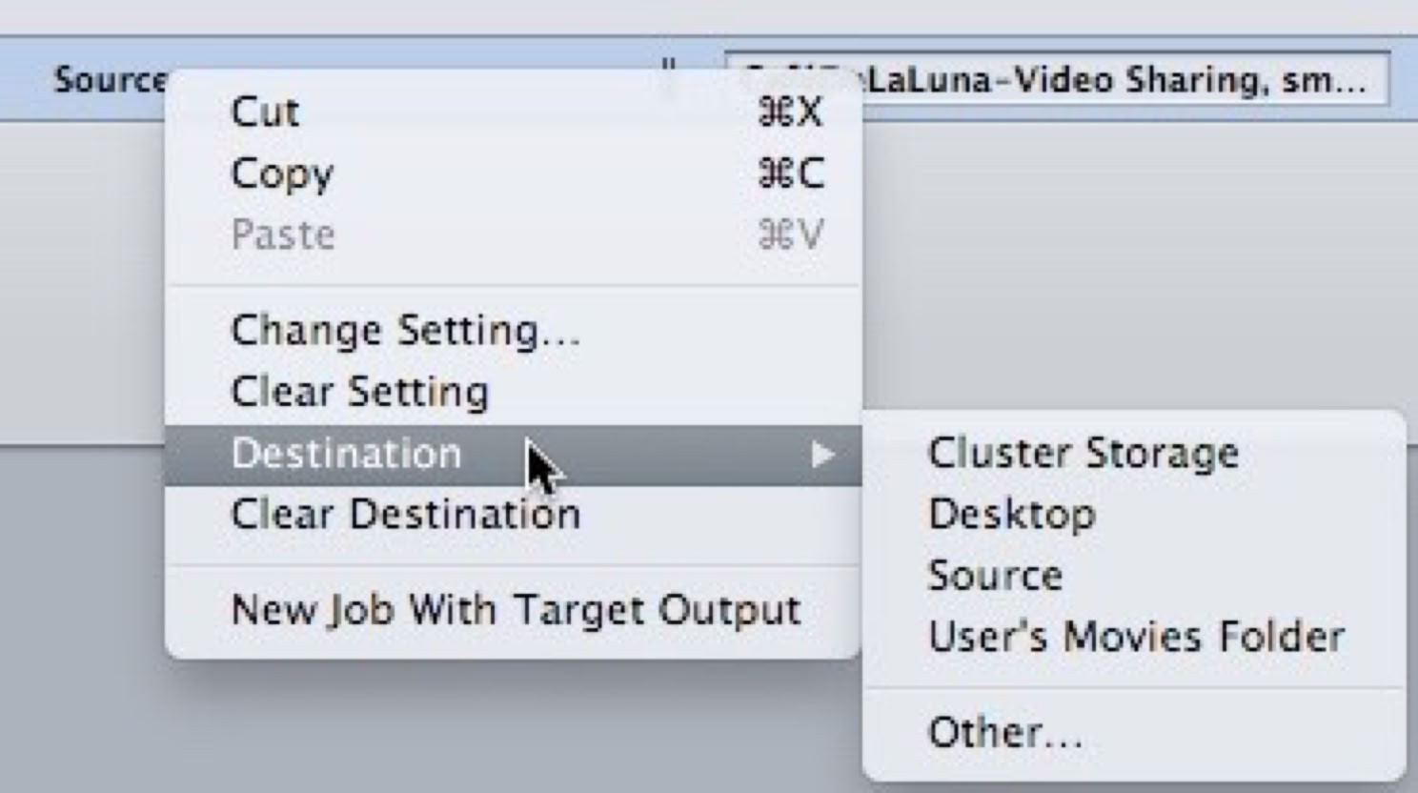Select Copy in the context menu

tap(282, 173)
